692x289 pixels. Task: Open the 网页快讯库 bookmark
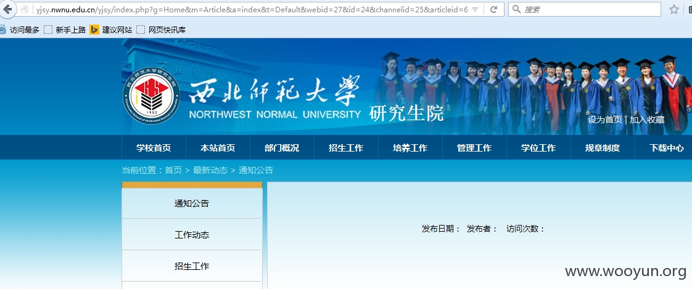[161, 30]
